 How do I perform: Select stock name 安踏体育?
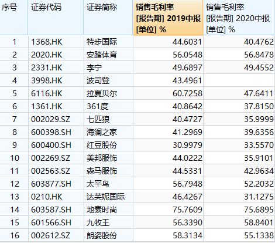point(102,55)
